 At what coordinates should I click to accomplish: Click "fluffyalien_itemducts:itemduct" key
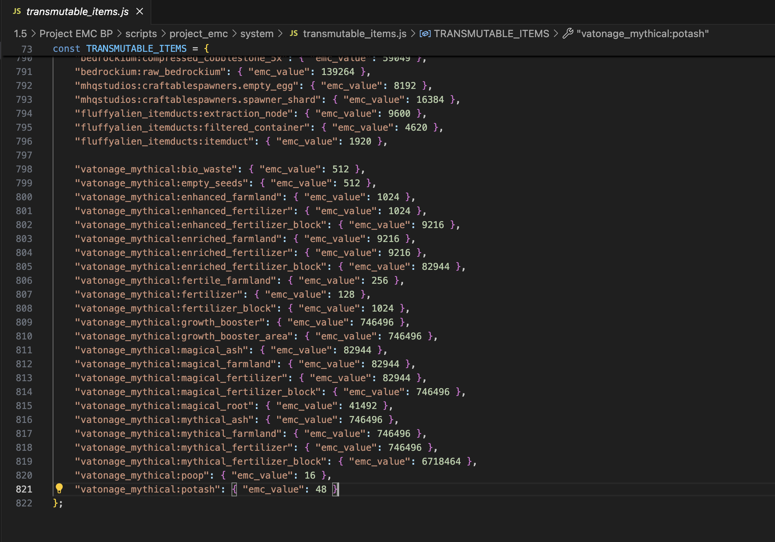165,141
